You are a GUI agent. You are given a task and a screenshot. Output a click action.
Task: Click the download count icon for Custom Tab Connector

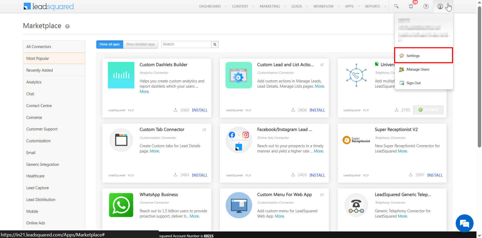[175, 174]
